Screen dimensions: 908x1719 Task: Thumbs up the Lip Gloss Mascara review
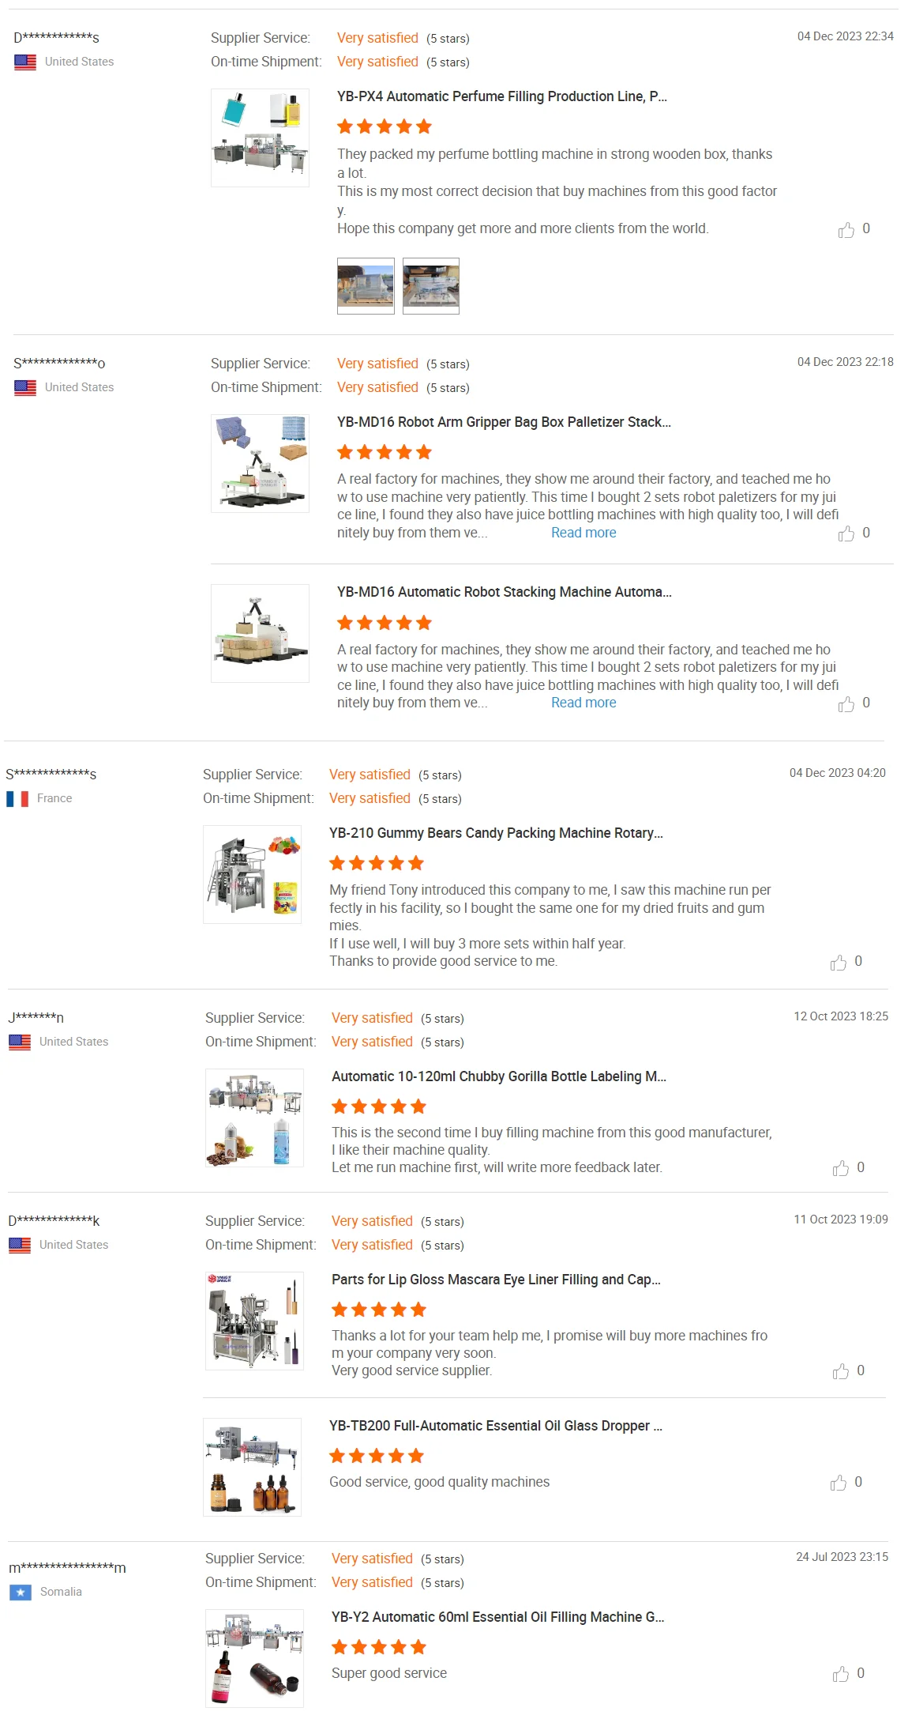[x=841, y=1372]
